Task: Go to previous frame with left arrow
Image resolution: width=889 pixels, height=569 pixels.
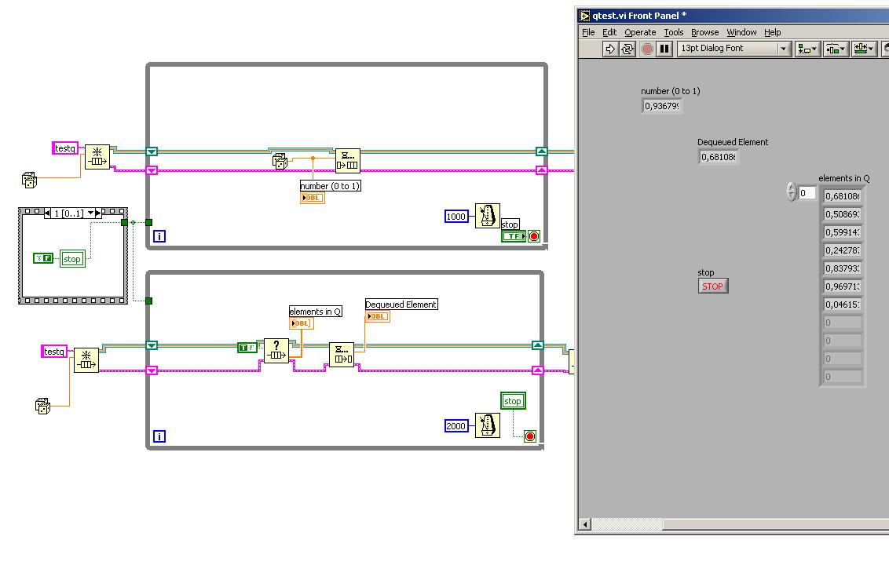Action: click(48, 213)
